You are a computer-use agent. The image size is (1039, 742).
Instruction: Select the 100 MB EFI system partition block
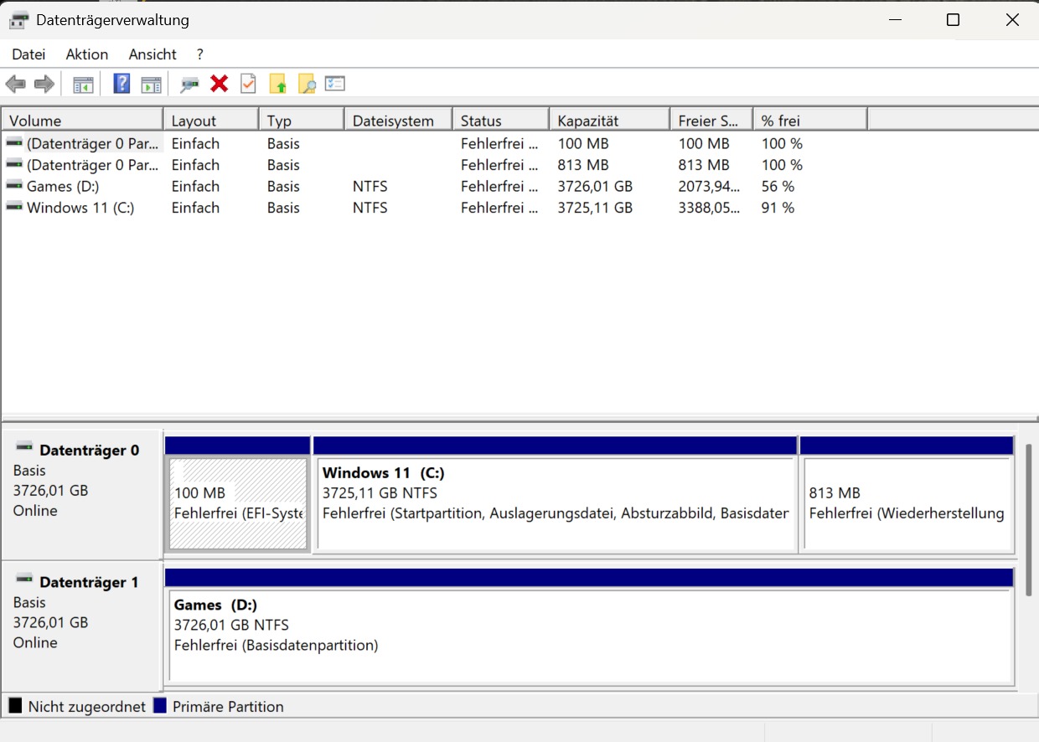click(238, 502)
